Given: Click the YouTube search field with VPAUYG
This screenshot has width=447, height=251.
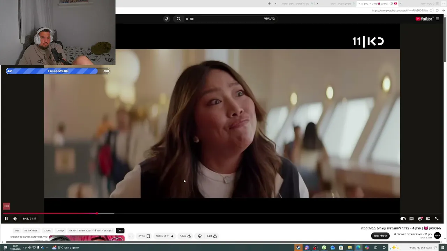Looking at the screenshot, I should click(230, 19).
